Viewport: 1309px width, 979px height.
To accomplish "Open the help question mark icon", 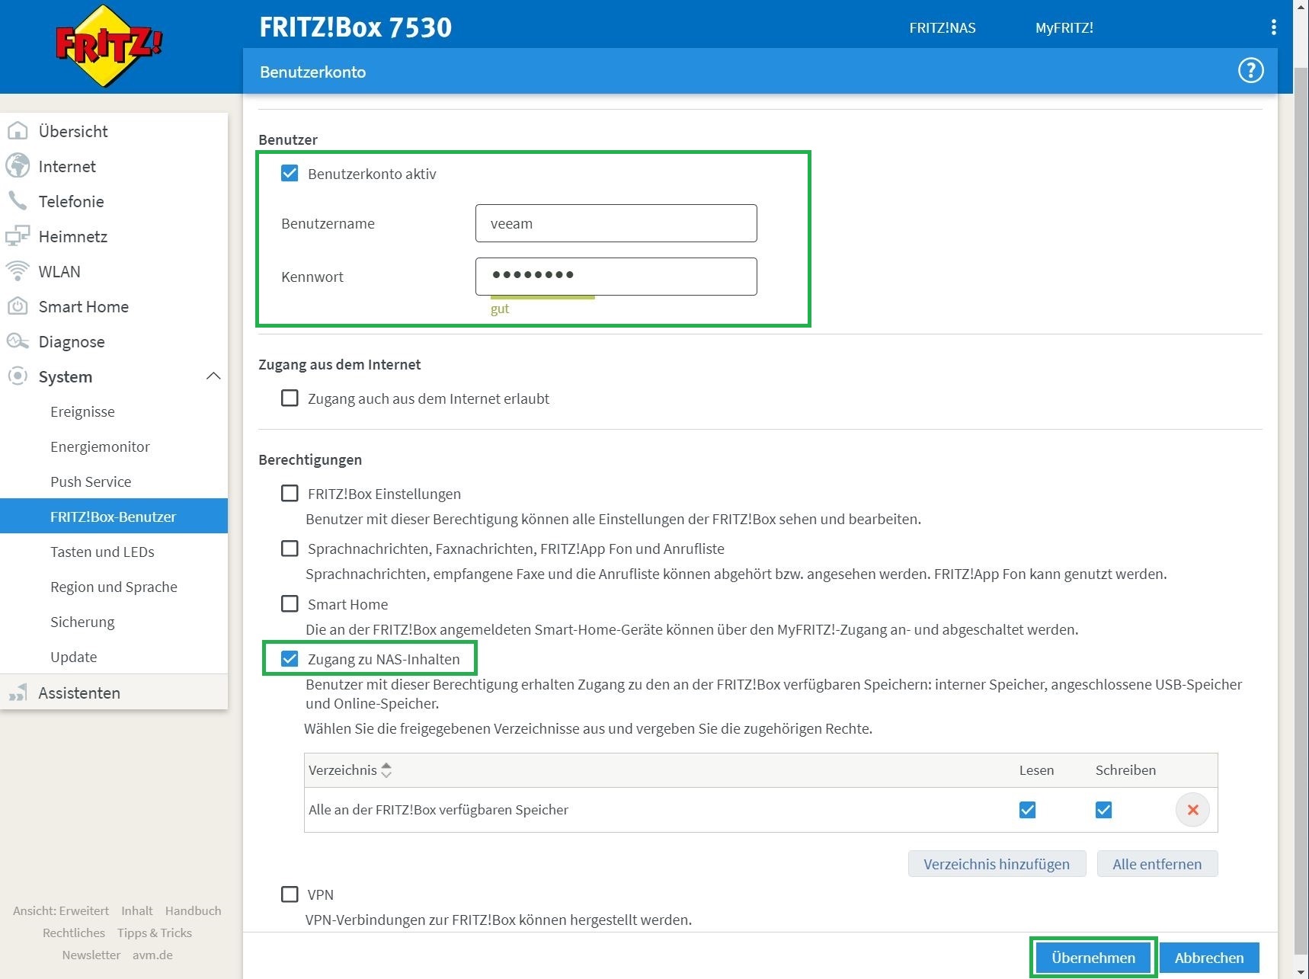I will click(x=1250, y=71).
